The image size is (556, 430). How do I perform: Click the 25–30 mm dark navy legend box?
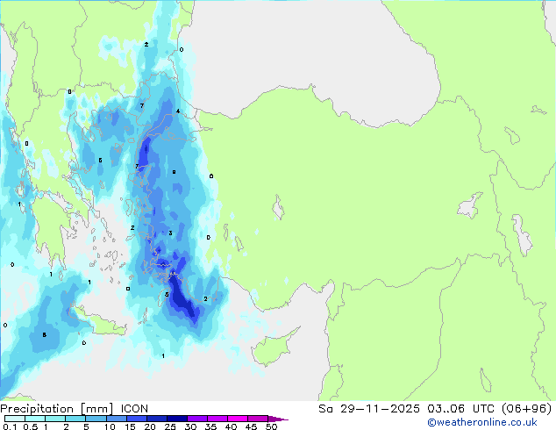click(x=177, y=419)
